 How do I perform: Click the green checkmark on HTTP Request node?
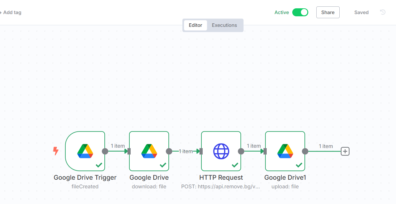coord(235,165)
